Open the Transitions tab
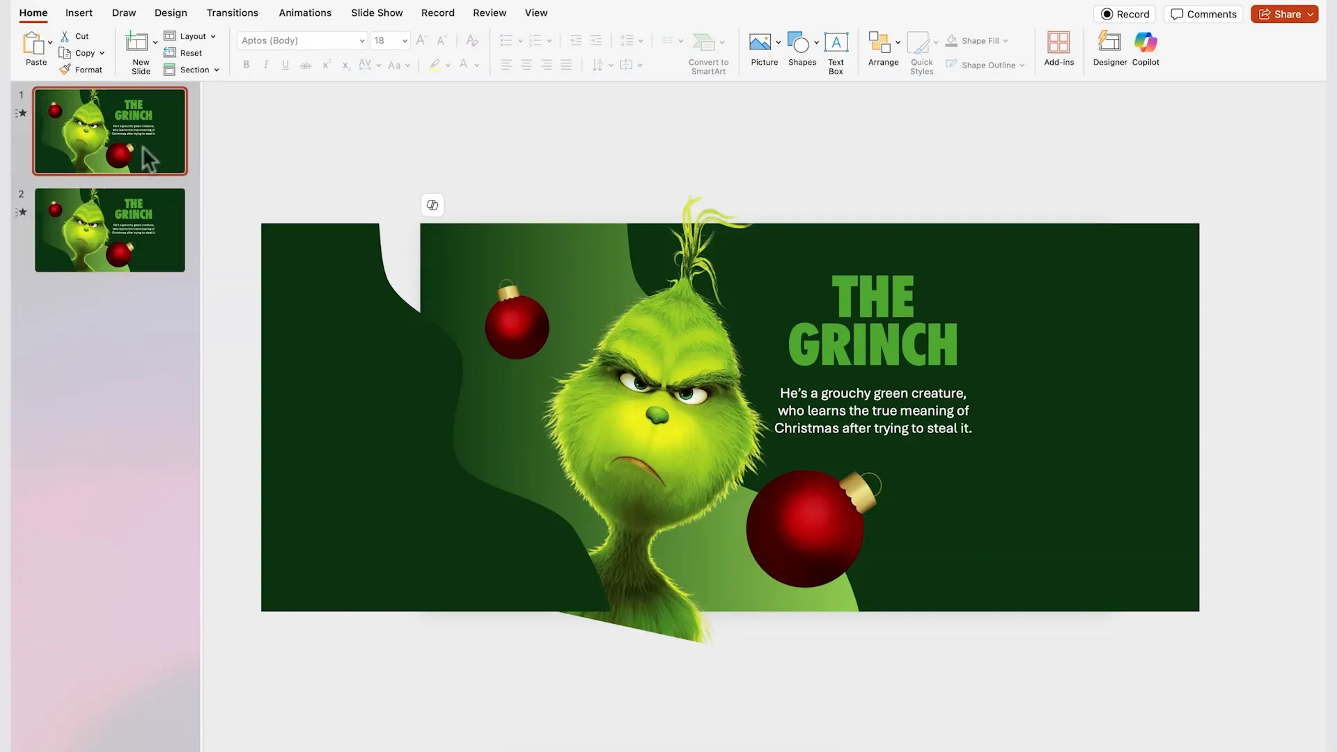1337x752 pixels. [233, 13]
